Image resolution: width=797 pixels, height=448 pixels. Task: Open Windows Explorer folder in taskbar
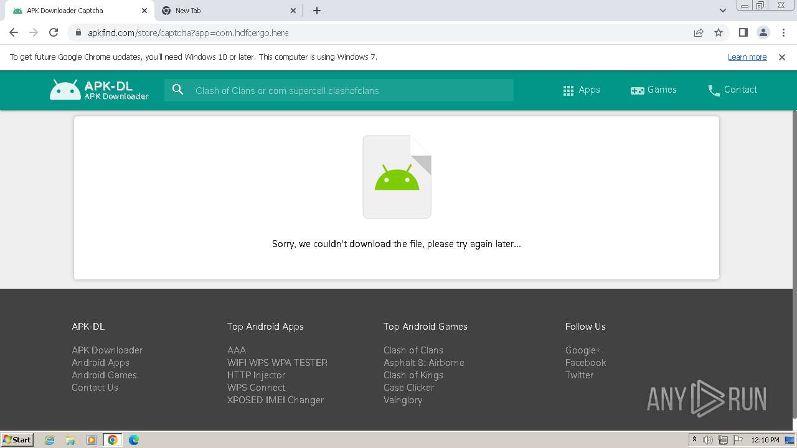70,440
